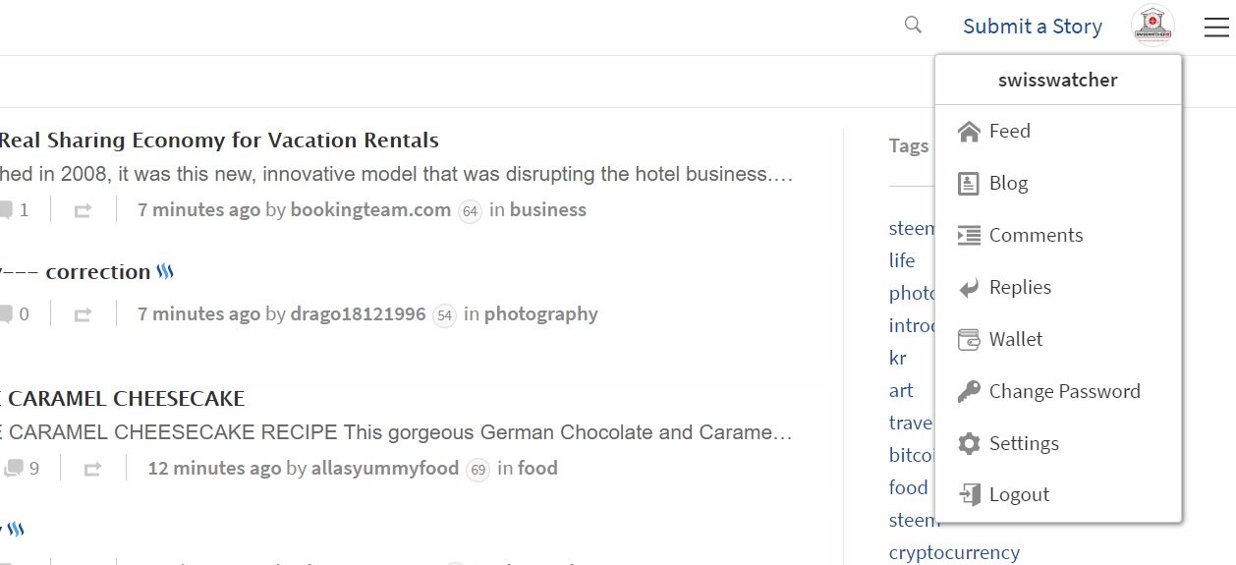Click the Comments menu icon
This screenshot has width=1236, height=565.
click(969, 236)
